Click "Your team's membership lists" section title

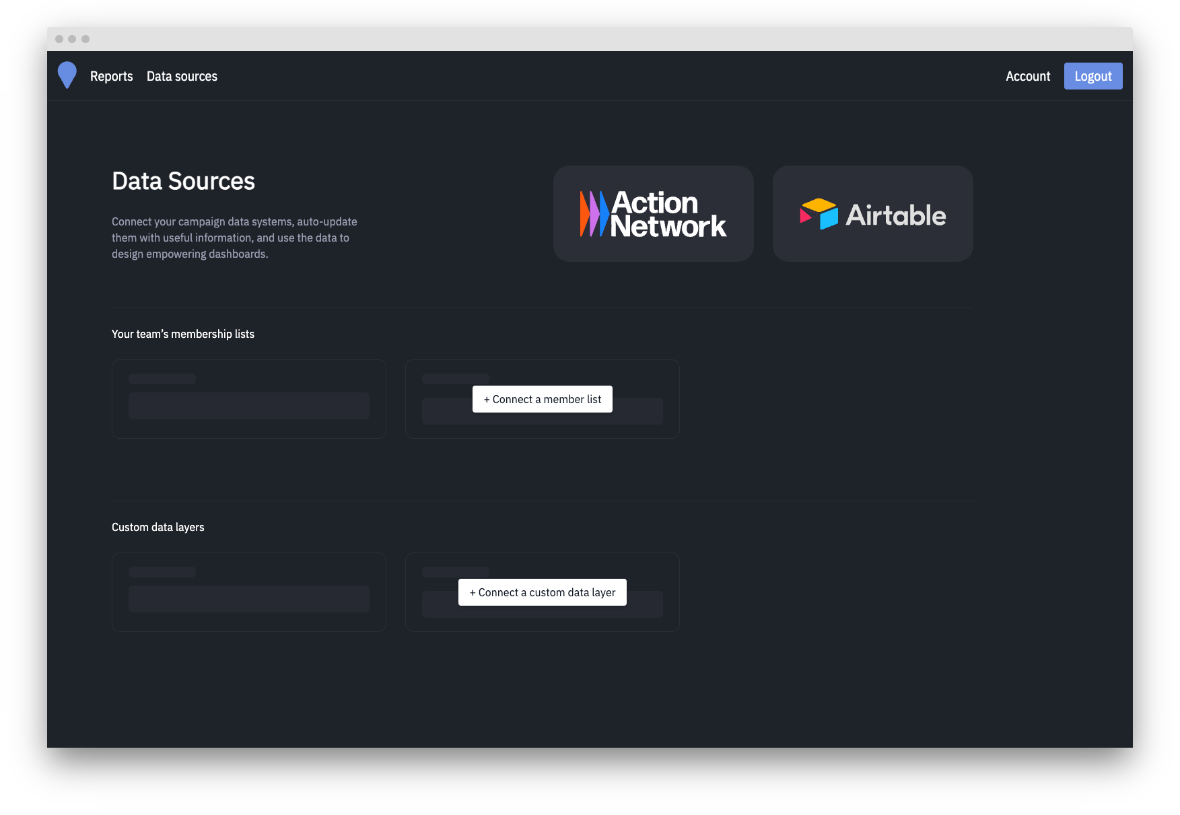pyautogui.click(x=183, y=334)
